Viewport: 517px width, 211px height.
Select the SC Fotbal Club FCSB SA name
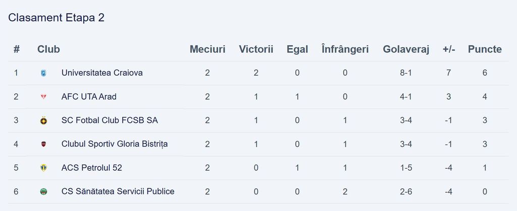(110, 120)
